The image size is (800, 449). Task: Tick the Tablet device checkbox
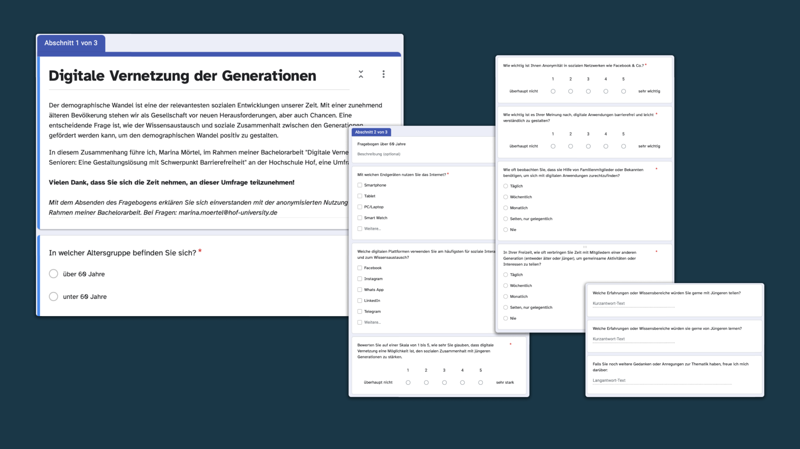(360, 196)
